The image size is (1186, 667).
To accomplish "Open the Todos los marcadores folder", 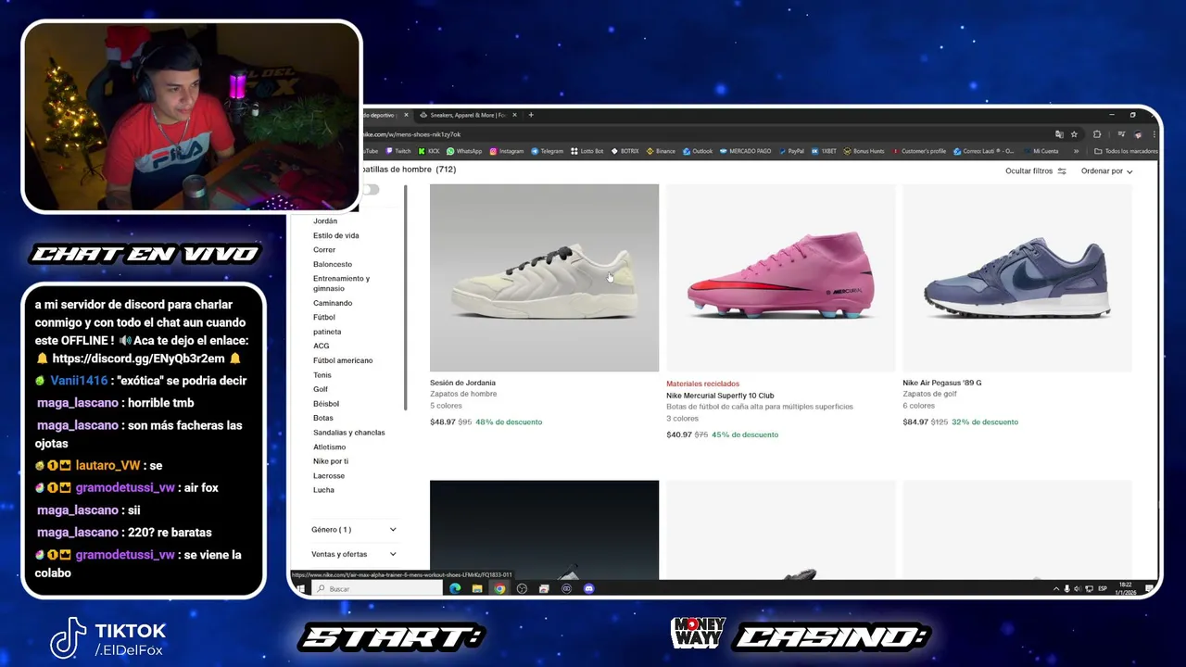I will [1126, 151].
